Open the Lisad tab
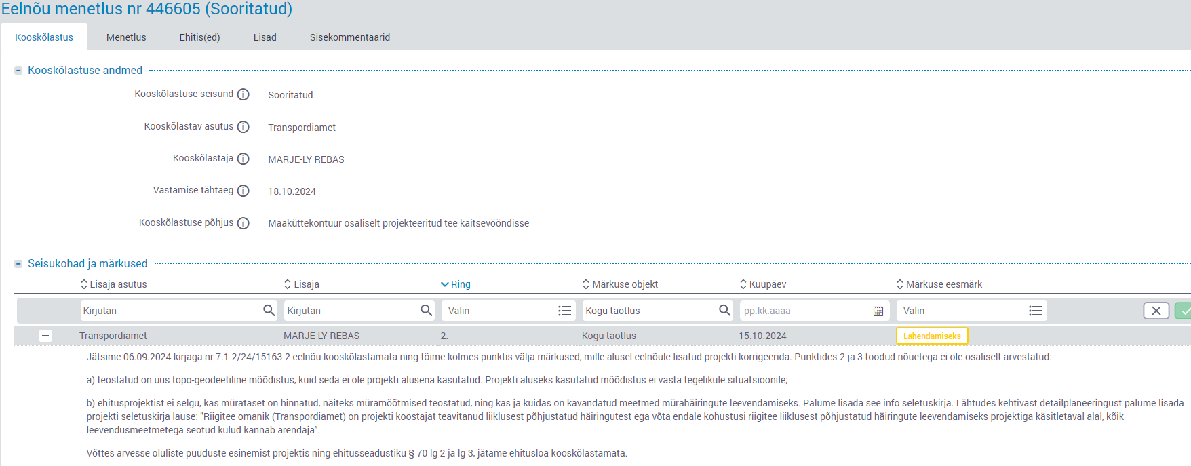Image resolution: width=1191 pixels, height=466 pixels. click(x=265, y=37)
